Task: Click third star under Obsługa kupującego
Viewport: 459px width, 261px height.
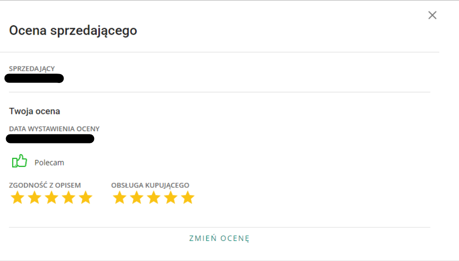Action: [x=153, y=197]
